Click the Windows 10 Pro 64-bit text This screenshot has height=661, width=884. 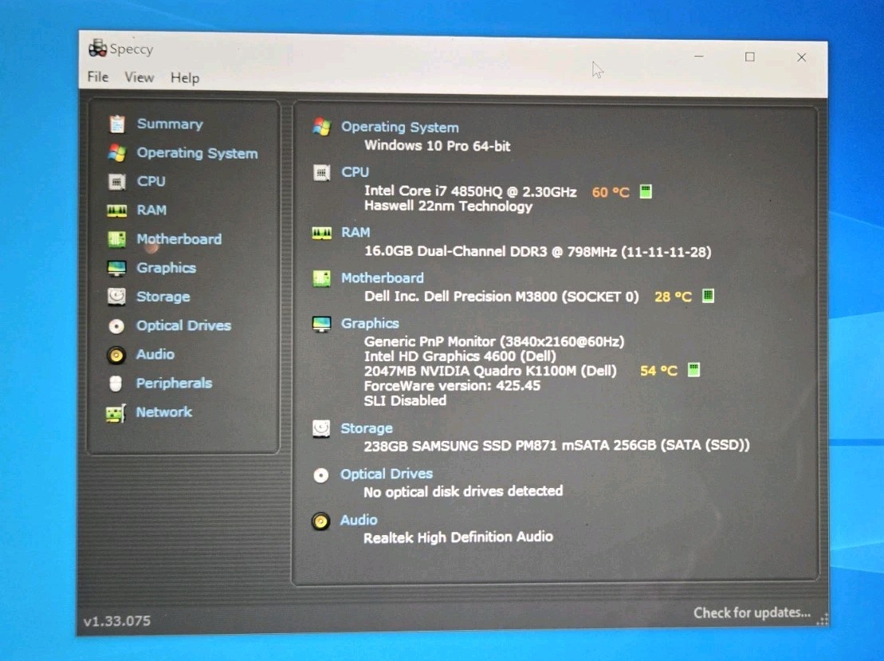click(x=437, y=145)
